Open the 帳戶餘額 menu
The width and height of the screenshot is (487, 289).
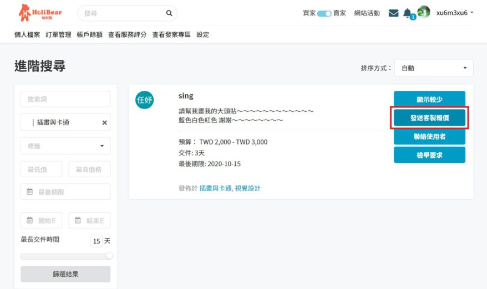90,35
